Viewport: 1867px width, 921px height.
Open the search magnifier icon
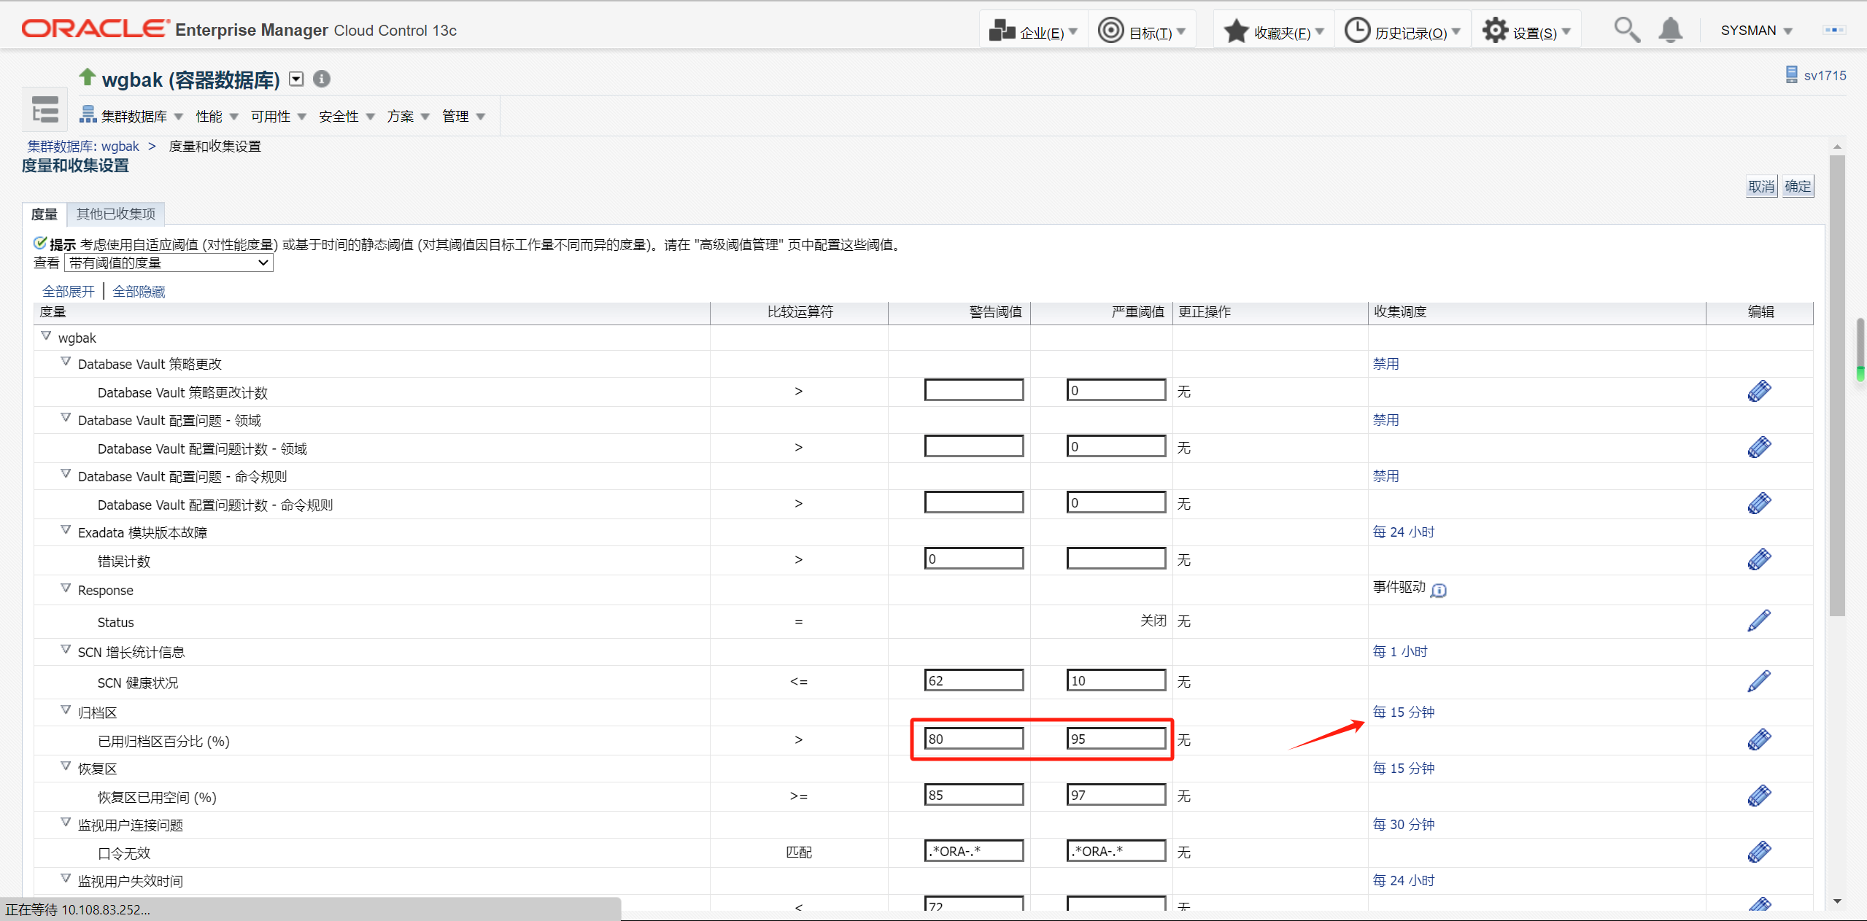(x=1626, y=31)
